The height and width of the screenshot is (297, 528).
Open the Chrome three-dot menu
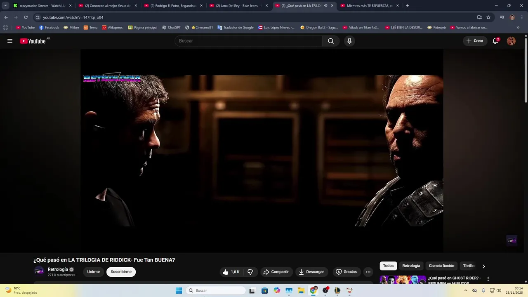(x=522, y=17)
